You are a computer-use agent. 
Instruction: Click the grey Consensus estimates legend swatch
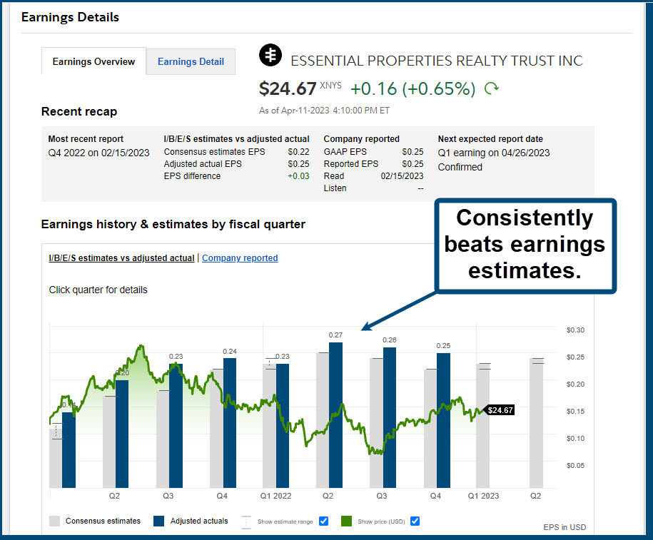click(55, 521)
